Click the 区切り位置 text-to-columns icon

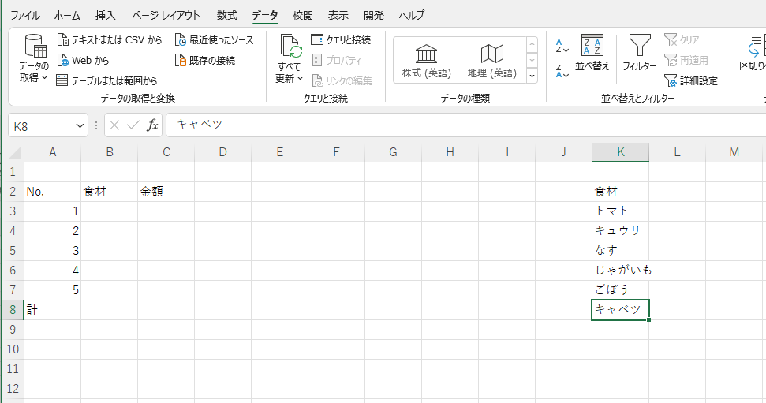pyautogui.click(x=755, y=46)
